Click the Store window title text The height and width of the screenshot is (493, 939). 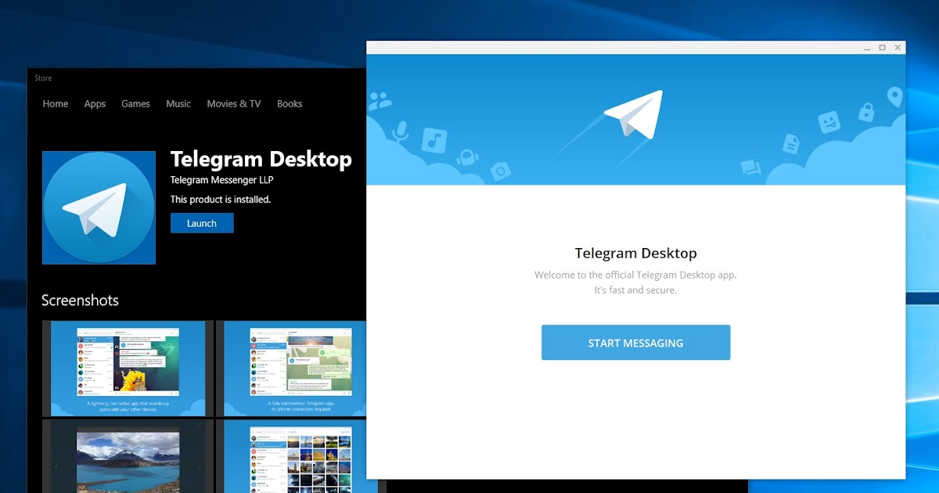(43, 78)
